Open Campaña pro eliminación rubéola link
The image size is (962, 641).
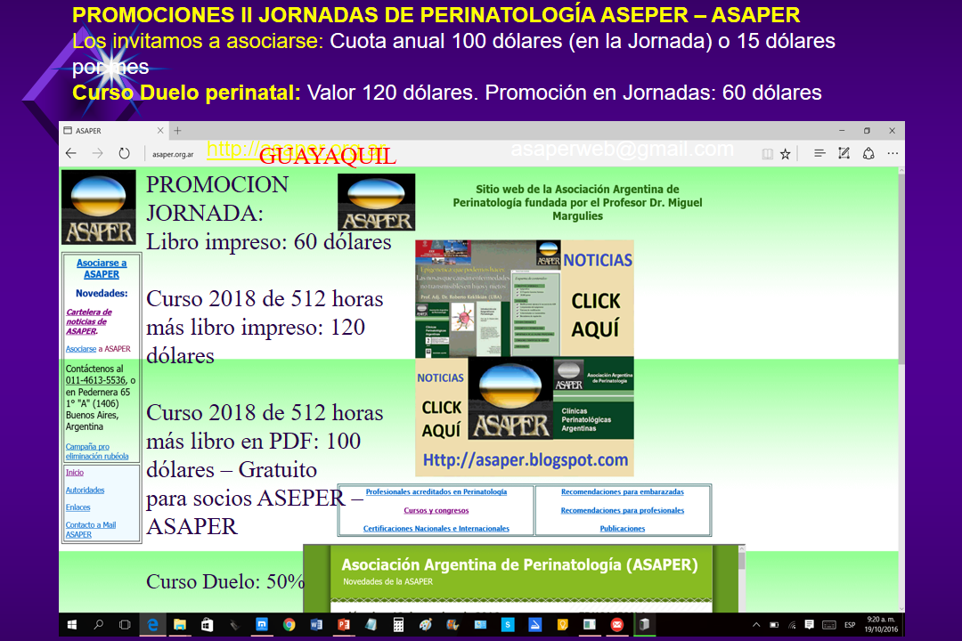(97, 451)
